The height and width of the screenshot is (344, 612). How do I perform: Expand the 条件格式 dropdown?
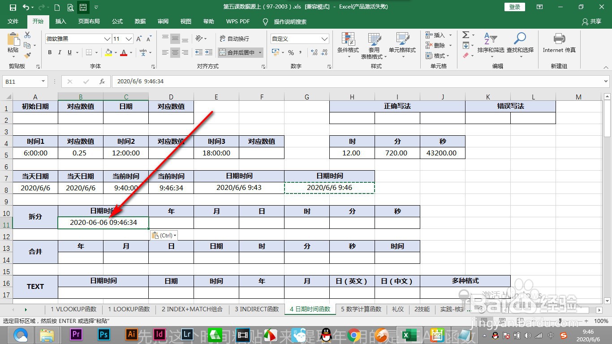point(348,56)
